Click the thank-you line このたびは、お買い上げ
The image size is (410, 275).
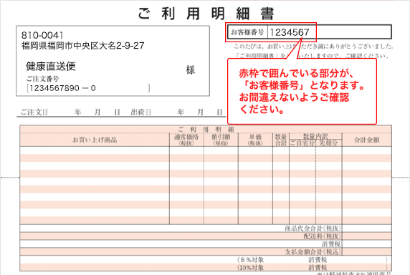(313, 47)
